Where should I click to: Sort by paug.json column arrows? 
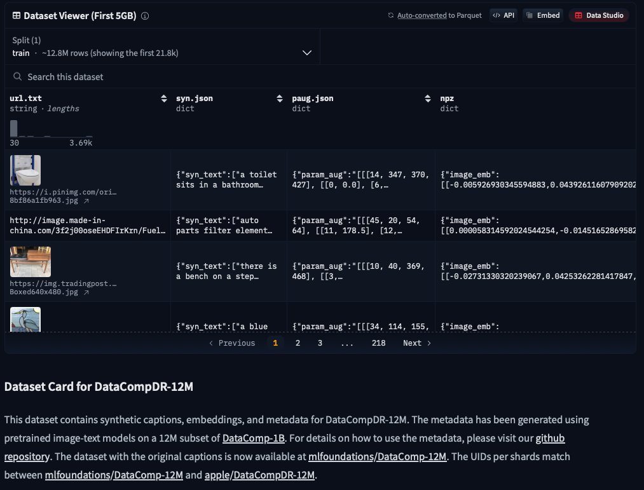tap(428, 98)
